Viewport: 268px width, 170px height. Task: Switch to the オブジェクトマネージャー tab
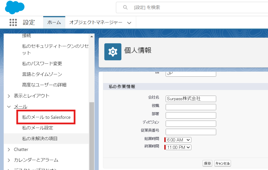(96, 22)
